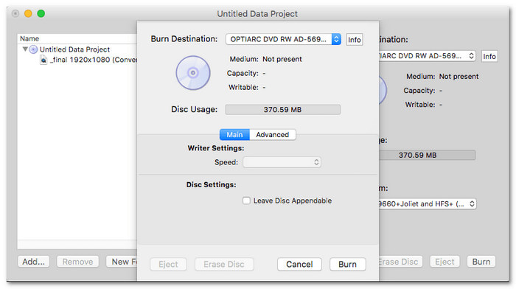Screen dimensions: 516x289
Task: Click Info next to Burn Destination
Action: coord(355,40)
